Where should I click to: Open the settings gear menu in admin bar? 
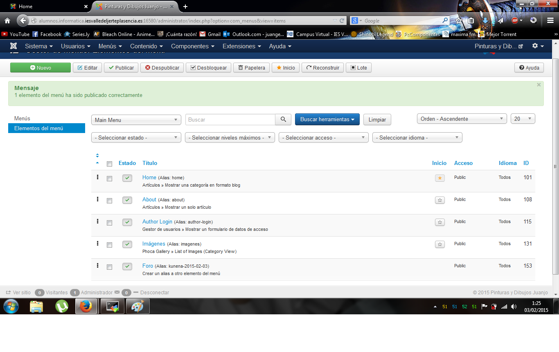click(538, 46)
